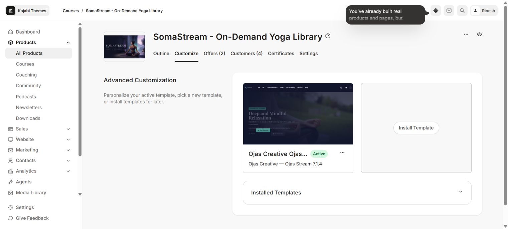Screen dimensions: 508x229
Task: Expand Installed Templates chevron
Action: coord(461,192)
